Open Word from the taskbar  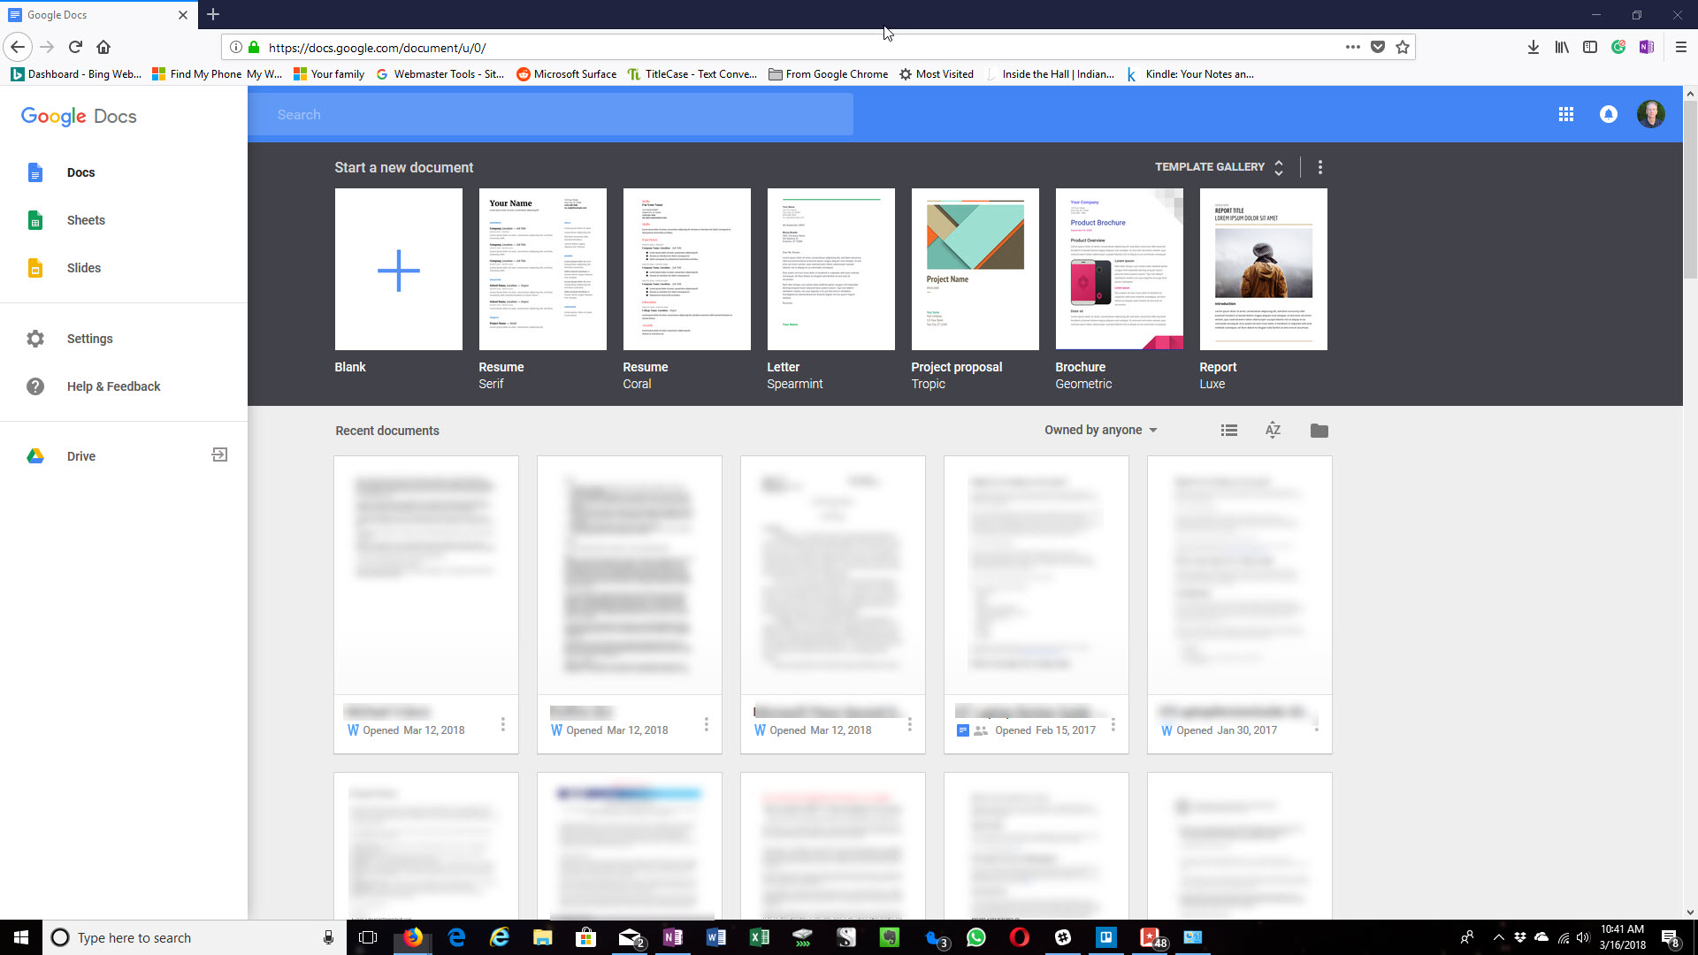(x=716, y=937)
